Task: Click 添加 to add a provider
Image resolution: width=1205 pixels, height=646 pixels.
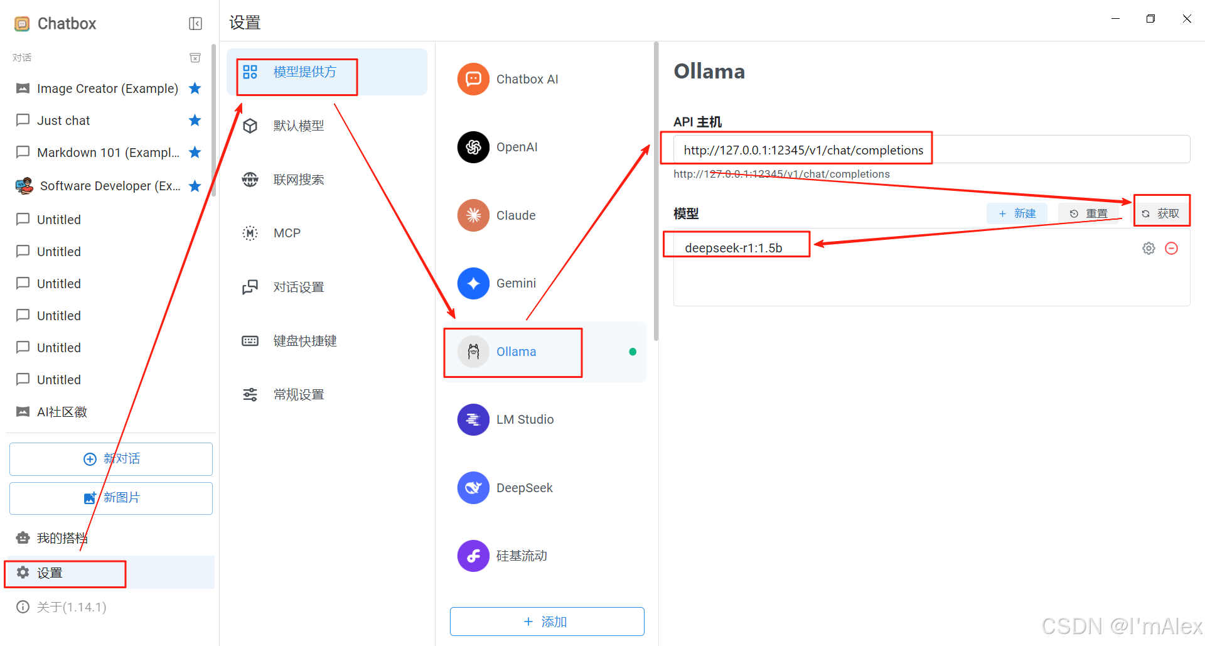Action: click(x=547, y=622)
